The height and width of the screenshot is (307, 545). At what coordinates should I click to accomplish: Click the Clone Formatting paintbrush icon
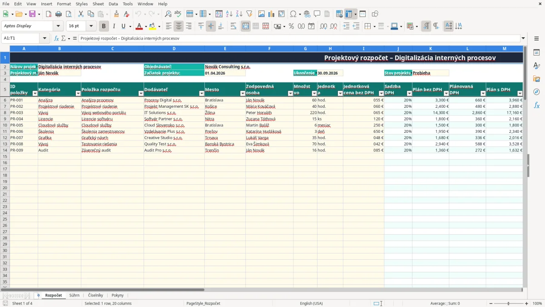point(117,14)
